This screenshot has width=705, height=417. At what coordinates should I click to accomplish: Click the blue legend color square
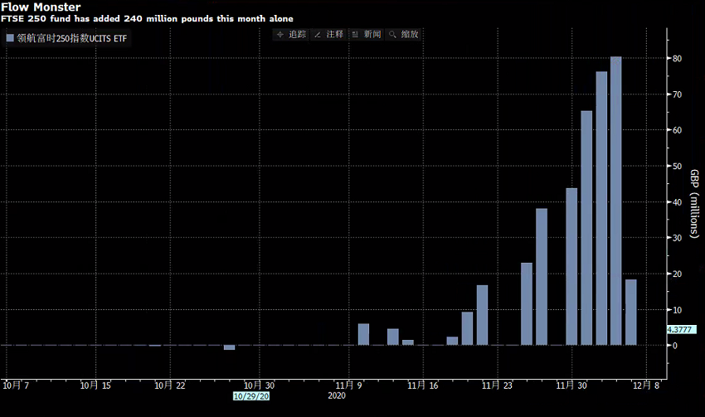click(x=10, y=38)
